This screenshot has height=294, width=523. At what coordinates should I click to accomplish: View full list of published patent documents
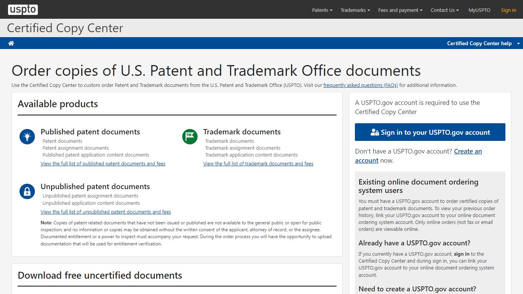pos(103,164)
